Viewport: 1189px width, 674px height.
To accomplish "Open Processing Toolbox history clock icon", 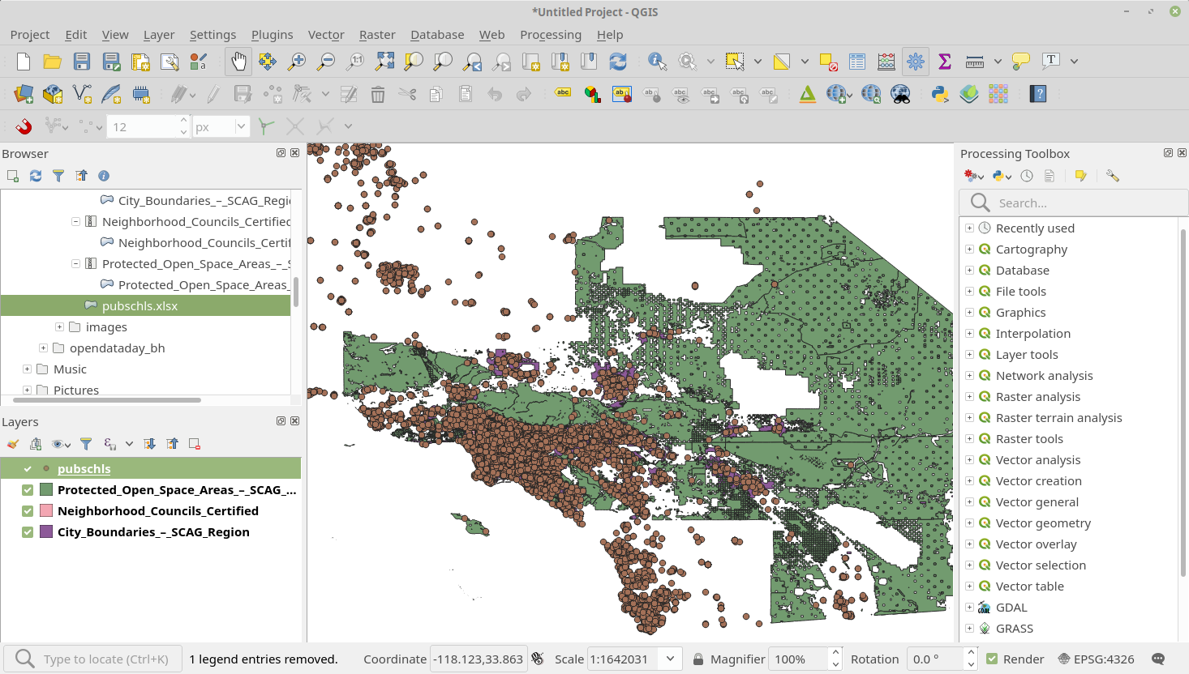I will coord(1027,176).
